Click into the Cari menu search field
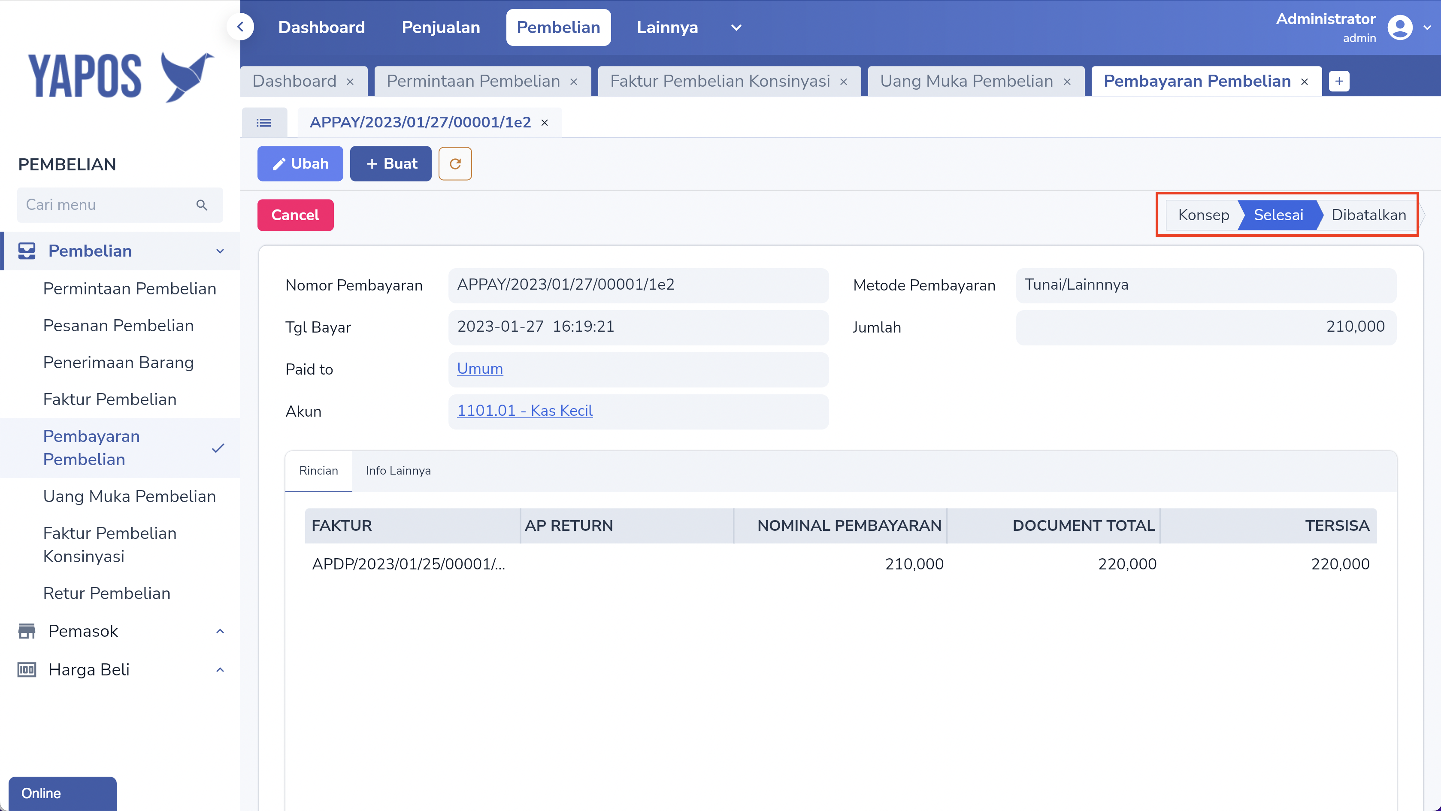 [106, 205]
